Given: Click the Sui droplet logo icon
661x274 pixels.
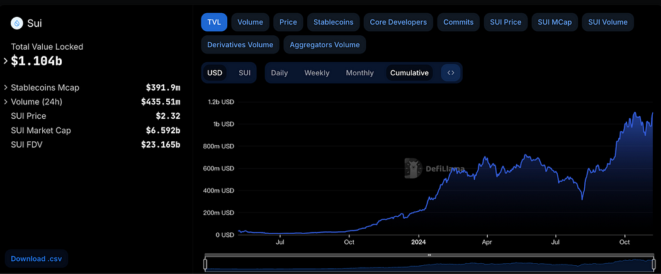Looking at the screenshot, I should (17, 23).
